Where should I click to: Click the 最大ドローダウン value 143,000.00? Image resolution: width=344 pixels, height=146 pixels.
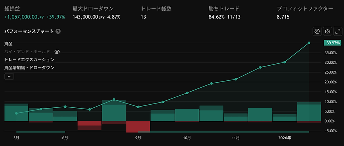coord(85,17)
